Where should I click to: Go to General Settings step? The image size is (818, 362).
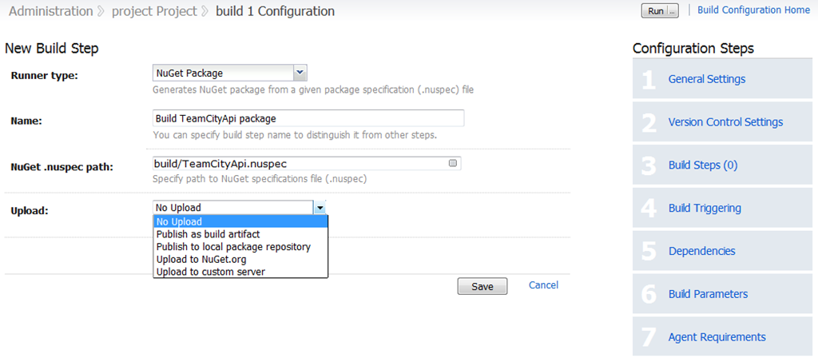pyautogui.click(x=707, y=79)
